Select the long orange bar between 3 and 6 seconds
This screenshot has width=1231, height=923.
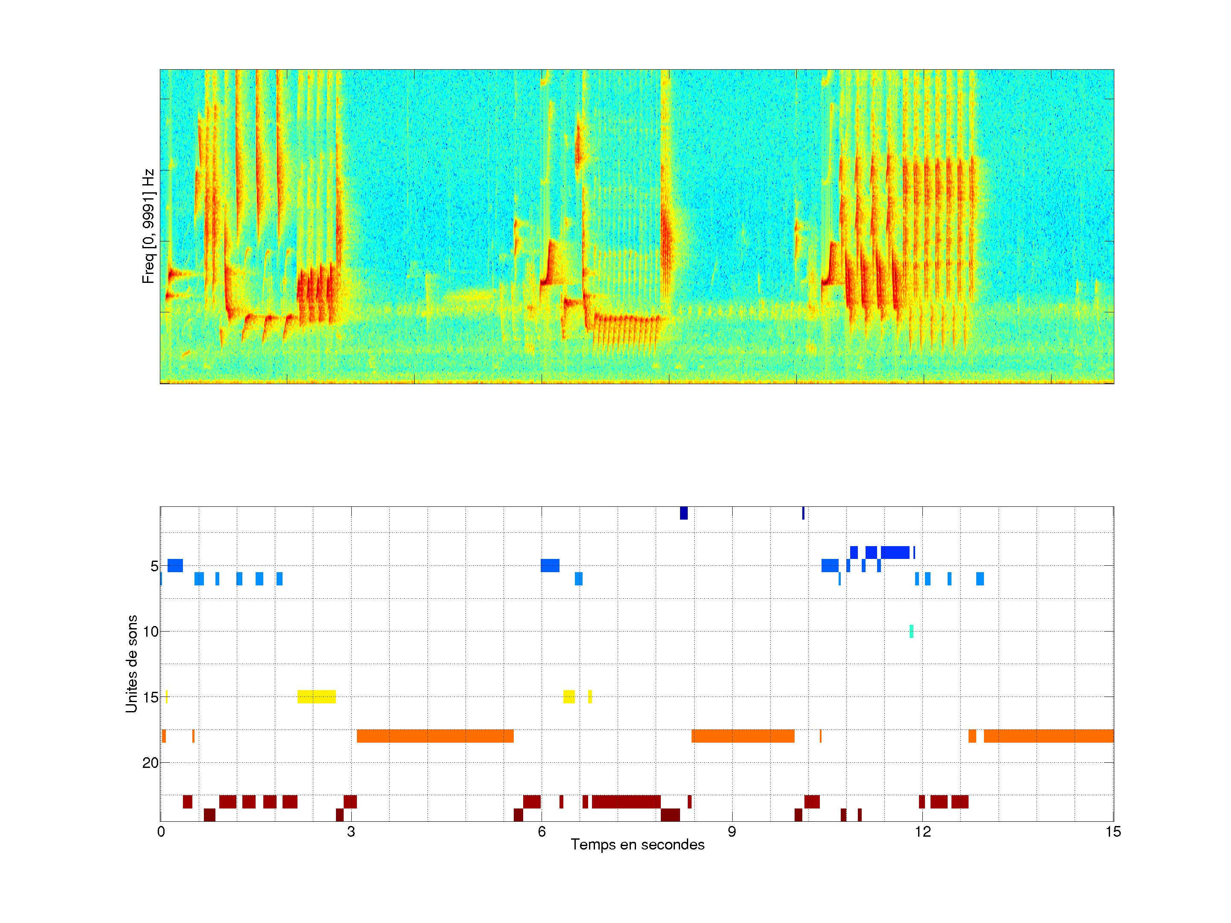(x=435, y=736)
